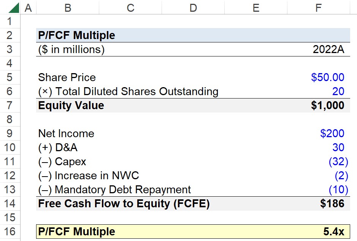The width and height of the screenshot is (357, 241).
Task: Select column A header
Action: click(x=28, y=8)
